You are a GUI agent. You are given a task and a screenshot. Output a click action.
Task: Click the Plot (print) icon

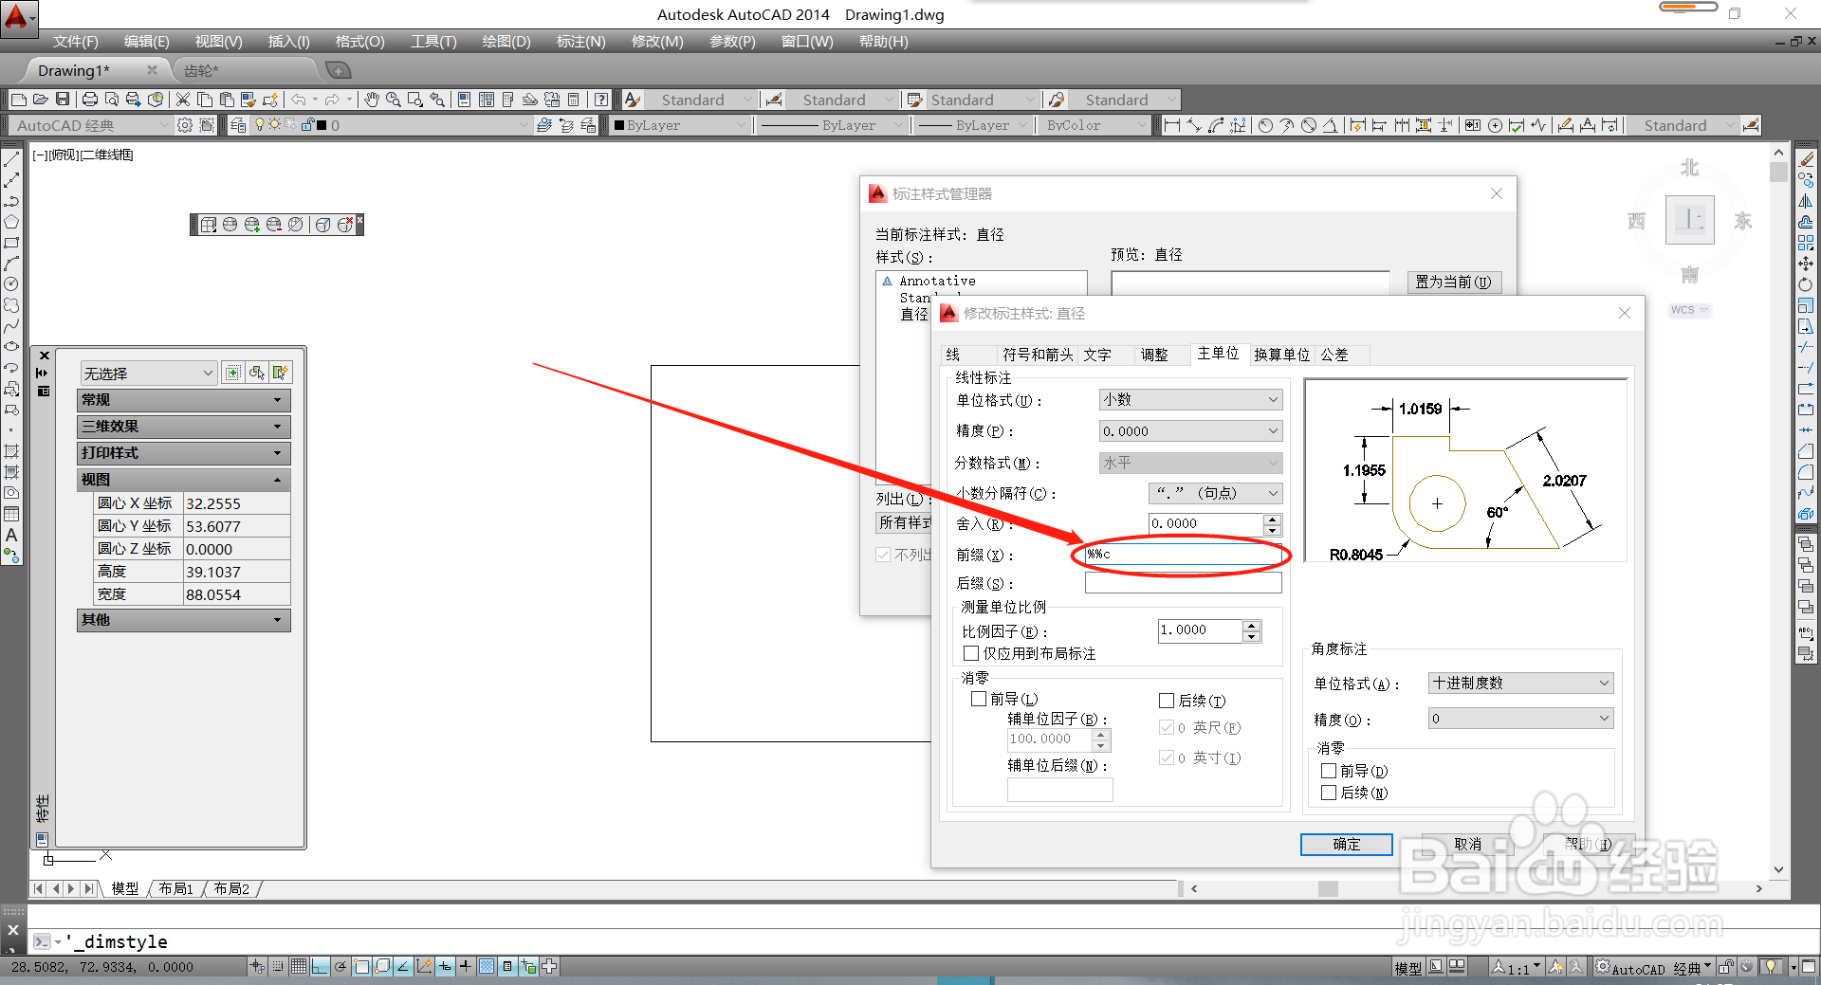tap(90, 100)
